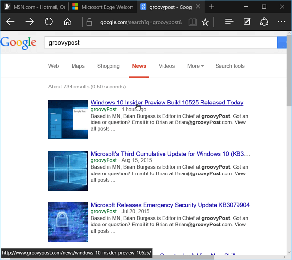The image size is (292, 260).
Task: Open Microsoft's Third Cumulative Update link
Action: coord(170,154)
